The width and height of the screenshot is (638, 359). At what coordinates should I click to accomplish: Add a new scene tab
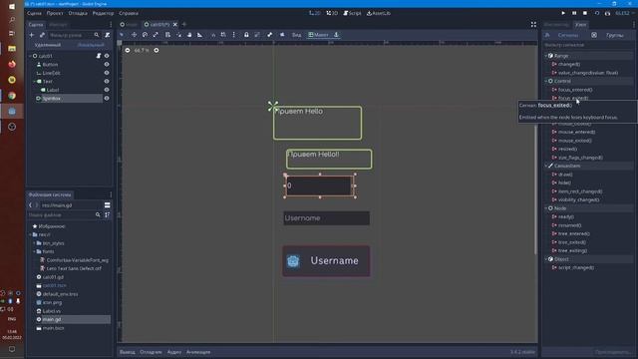point(183,24)
